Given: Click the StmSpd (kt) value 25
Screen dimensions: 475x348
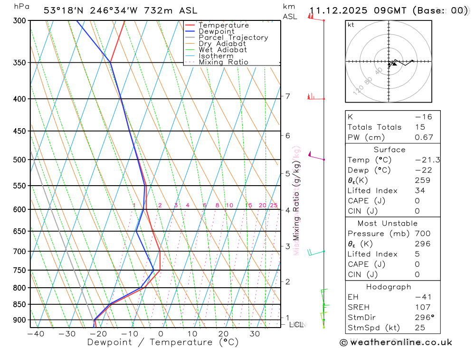Looking at the screenshot, I should pos(420,328).
